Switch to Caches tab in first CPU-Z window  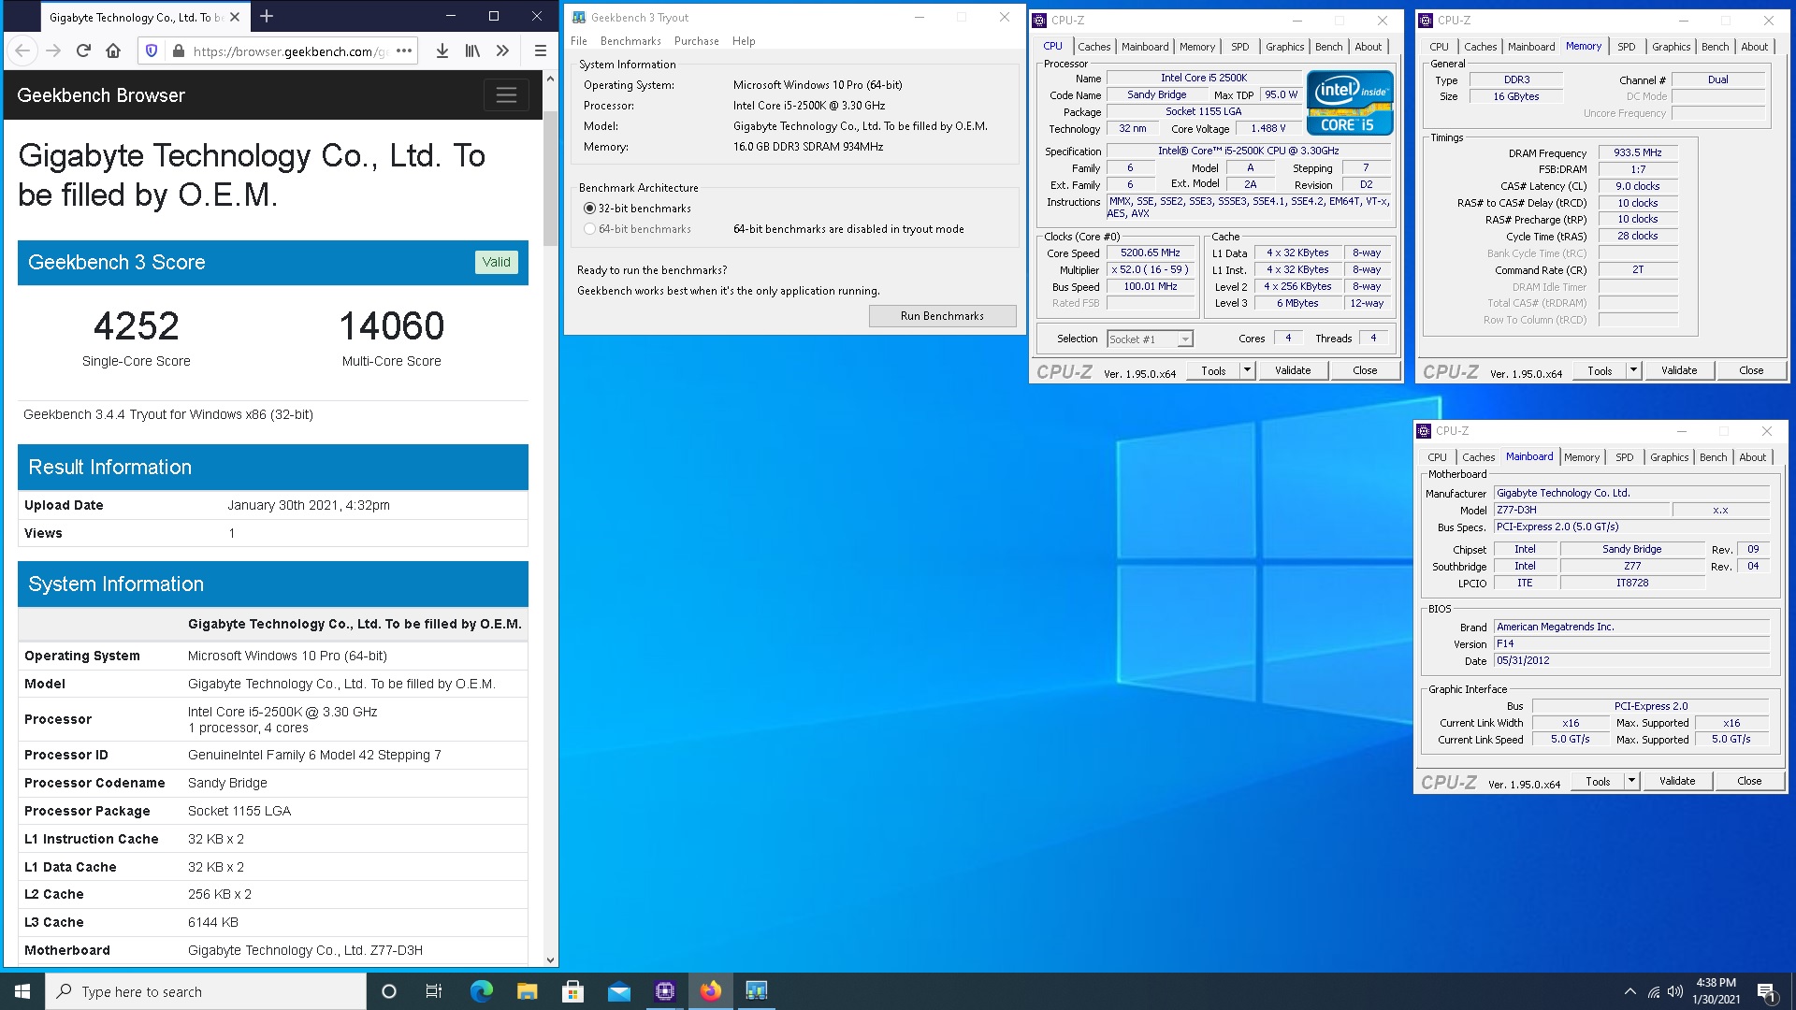(1094, 47)
